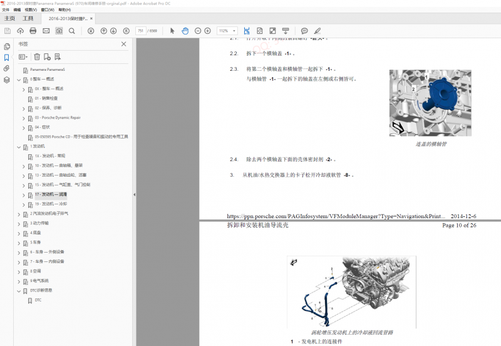The height and width of the screenshot is (346, 501).
Task: Expand the '02 - 保养、诊断' bookmark
Action: [23, 108]
